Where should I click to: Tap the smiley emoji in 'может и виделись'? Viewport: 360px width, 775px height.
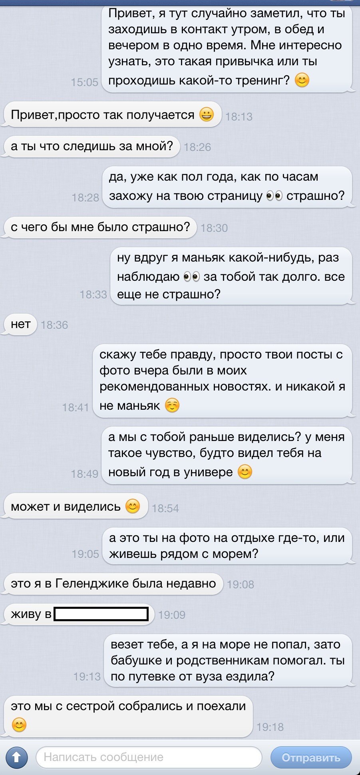(132, 506)
